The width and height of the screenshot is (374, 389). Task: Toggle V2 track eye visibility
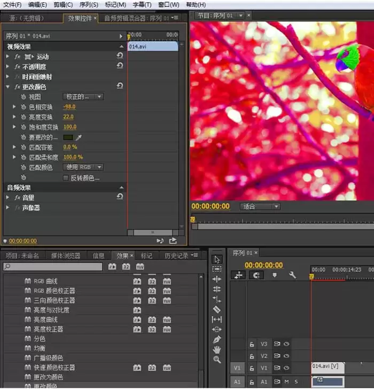(x=286, y=356)
